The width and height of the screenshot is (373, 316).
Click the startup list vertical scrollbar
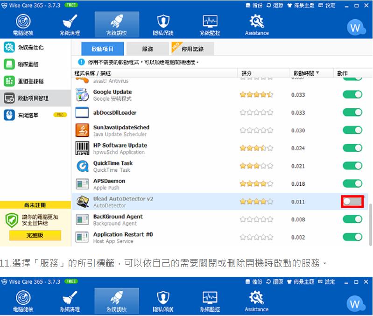pyautogui.click(x=370, y=224)
